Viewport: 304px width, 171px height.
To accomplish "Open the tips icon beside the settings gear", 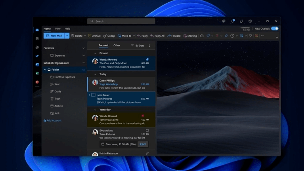I will (241, 21).
